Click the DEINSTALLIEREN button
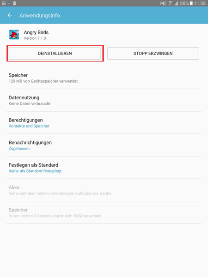The image size is (208, 277). coord(55,53)
